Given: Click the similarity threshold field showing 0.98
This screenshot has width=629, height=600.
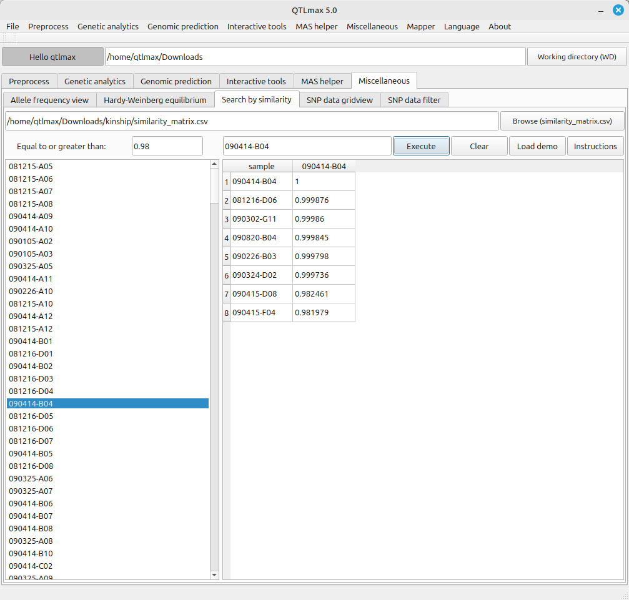Looking at the screenshot, I should [x=167, y=146].
